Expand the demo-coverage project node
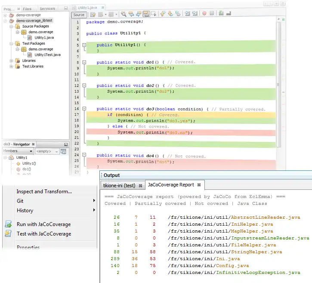The width and height of the screenshot is (312, 283). (x=5, y=15)
